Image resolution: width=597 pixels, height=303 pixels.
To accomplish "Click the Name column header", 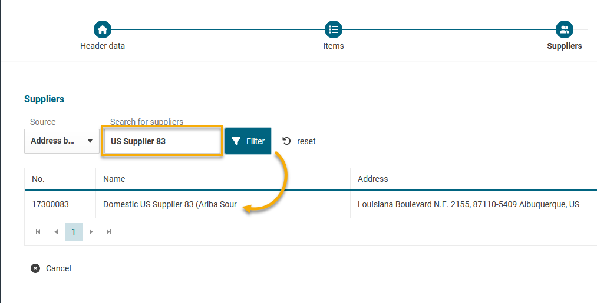I will coord(114,179).
